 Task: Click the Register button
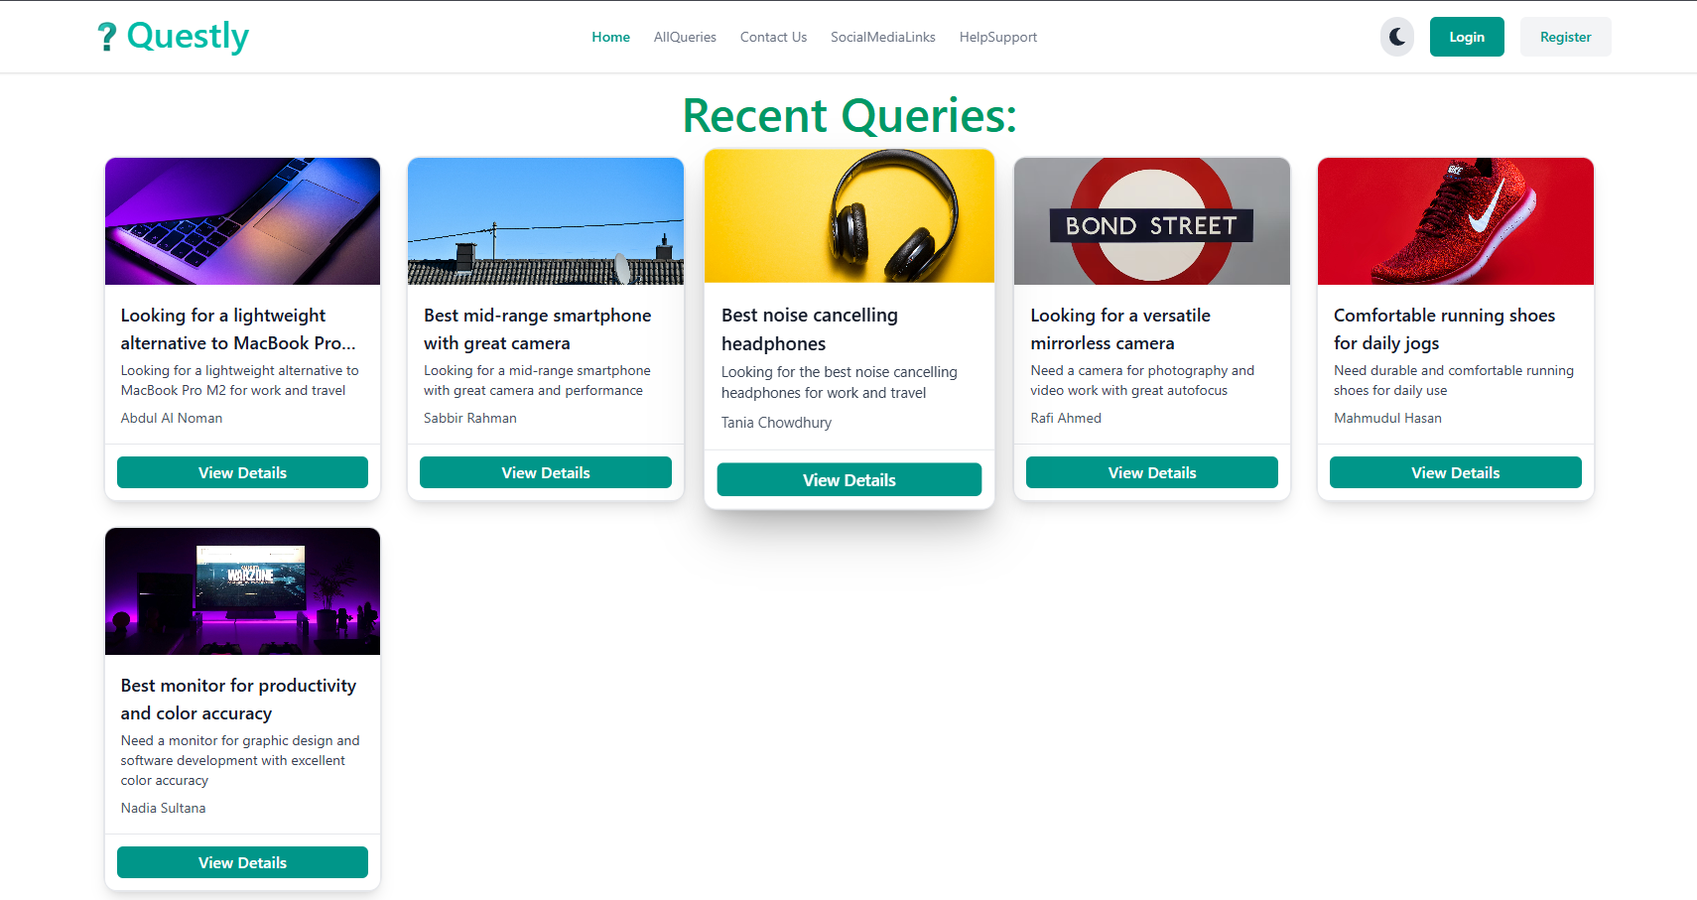pyautogui.click(x=1565, y=37)
